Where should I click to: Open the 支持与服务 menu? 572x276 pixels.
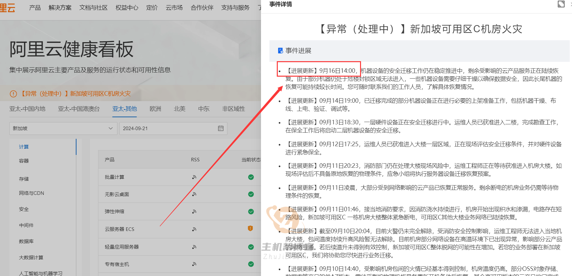(236, 7)
